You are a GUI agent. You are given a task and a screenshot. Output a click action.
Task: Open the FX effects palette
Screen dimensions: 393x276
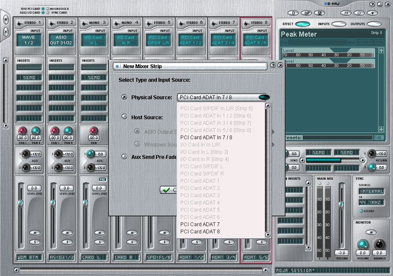coord(347,13)
